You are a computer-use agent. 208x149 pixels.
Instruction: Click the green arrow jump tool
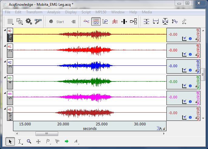tap(66, 141)
